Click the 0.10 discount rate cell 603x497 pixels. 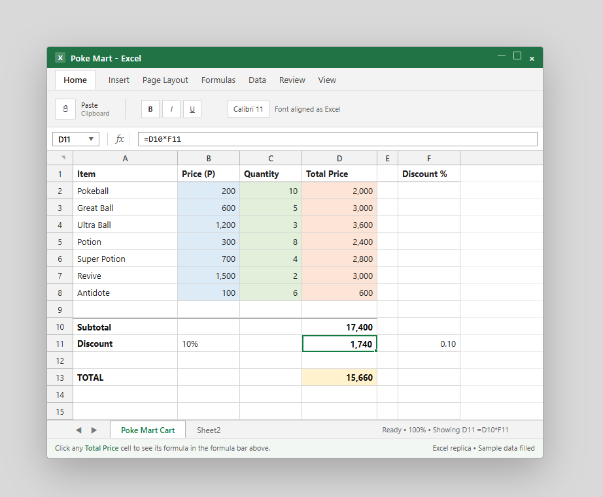429,344
